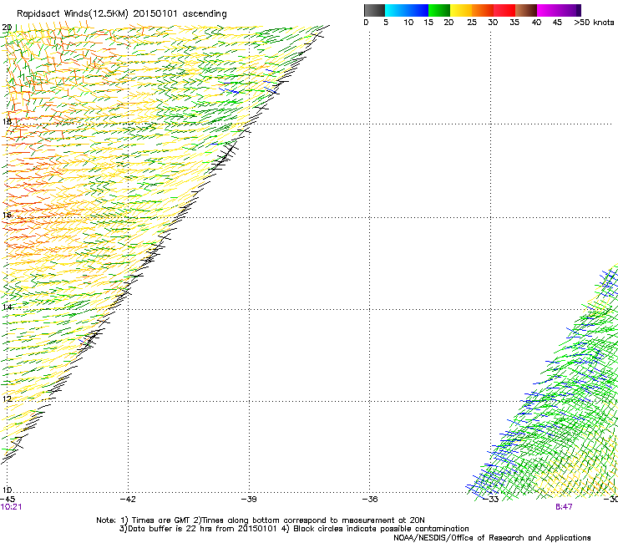
Task: Click latitude label 14 on left axis
Action: pos(7,307)
